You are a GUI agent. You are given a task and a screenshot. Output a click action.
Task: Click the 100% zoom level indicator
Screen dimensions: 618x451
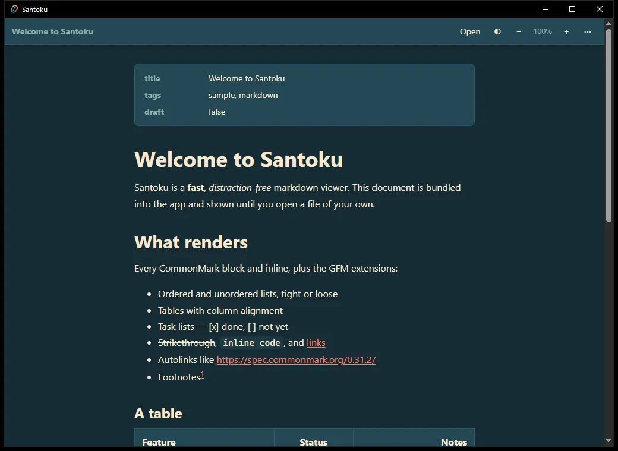[x=543, y=31]
